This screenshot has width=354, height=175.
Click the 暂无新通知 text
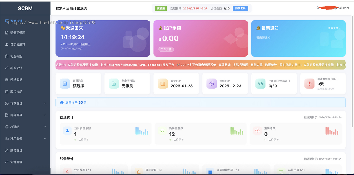click(263, 38)
